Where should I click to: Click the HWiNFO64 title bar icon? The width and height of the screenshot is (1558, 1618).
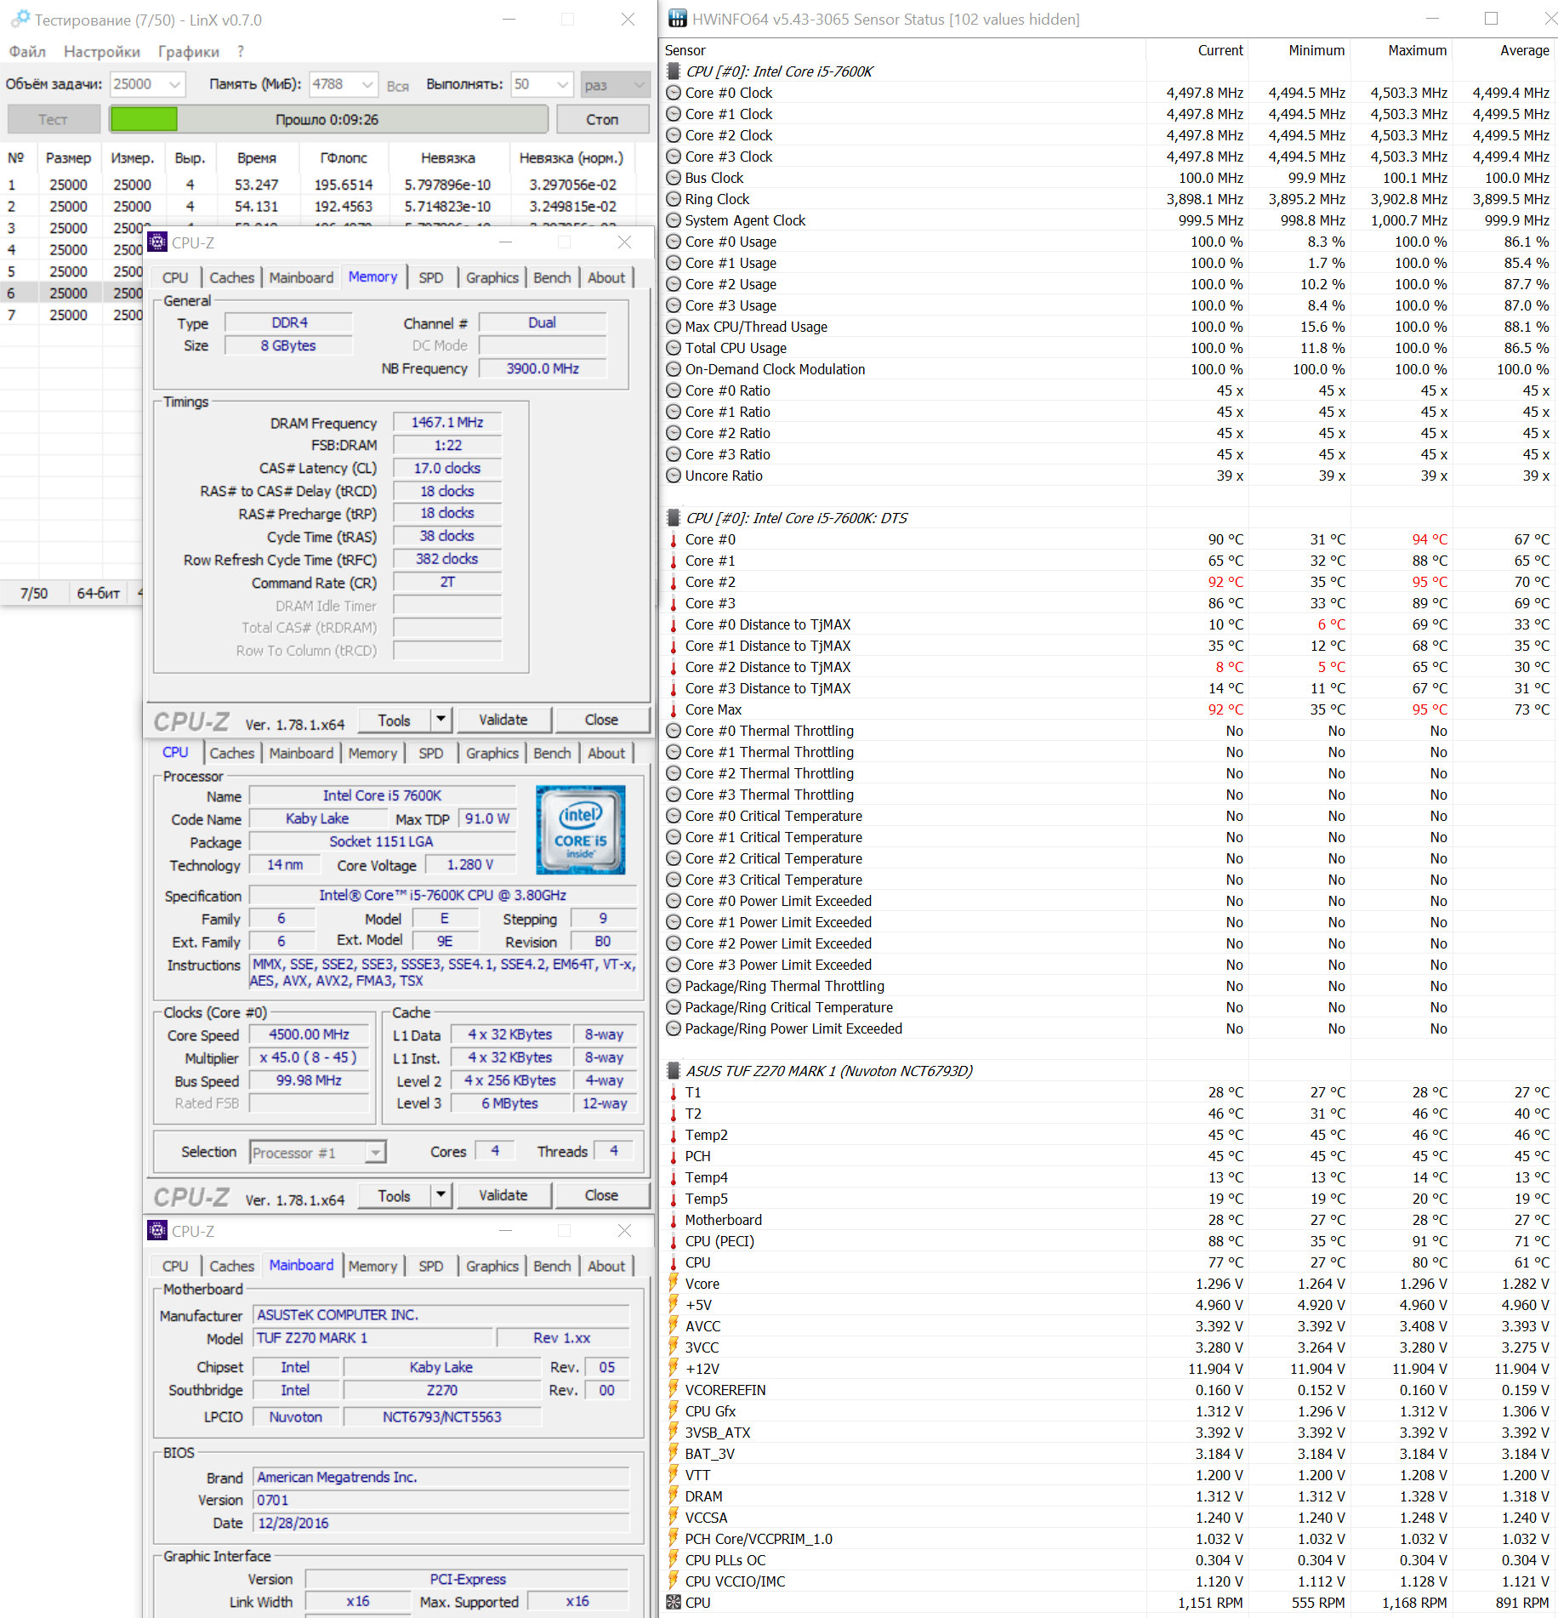point(677,19)
